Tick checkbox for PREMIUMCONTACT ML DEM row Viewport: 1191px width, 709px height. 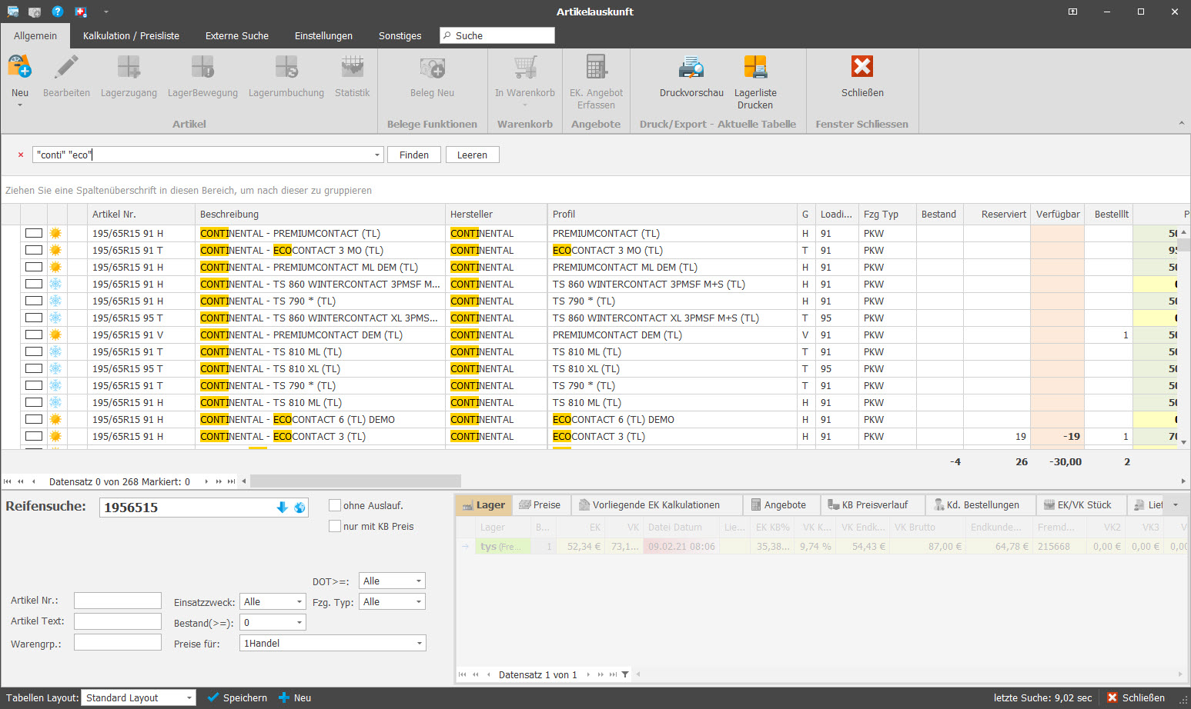[34, 267]
